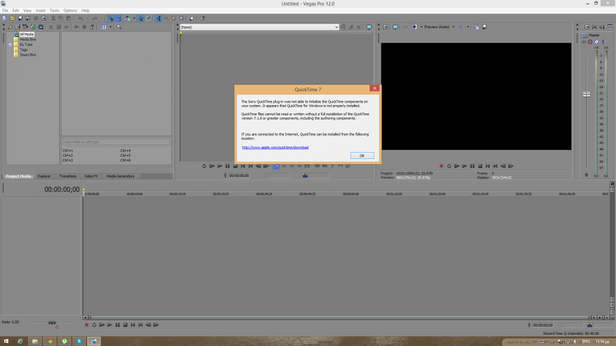
Task: Expand the By Type tree node
Action: [x=10, y=45]
